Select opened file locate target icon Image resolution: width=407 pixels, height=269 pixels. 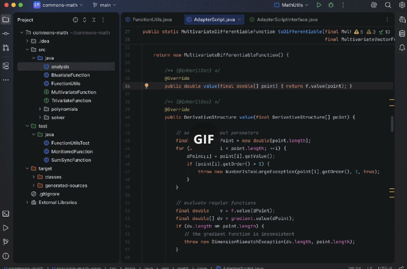click(x=75, y=20)
